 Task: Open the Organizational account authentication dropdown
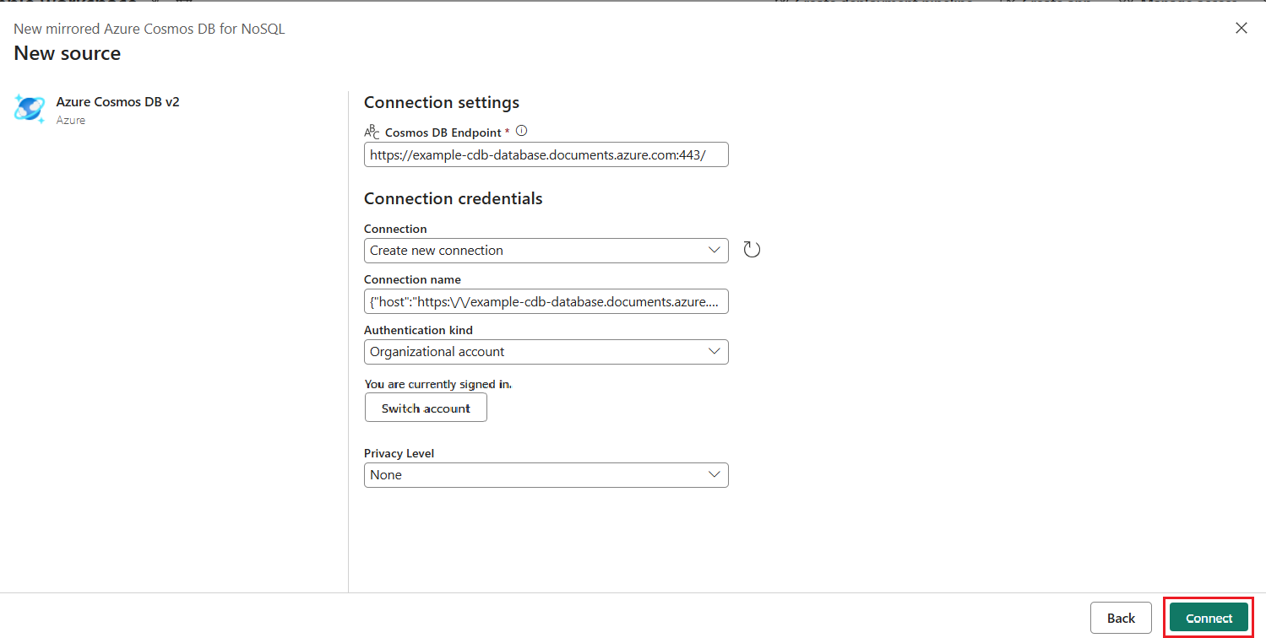tap(546, 351)
